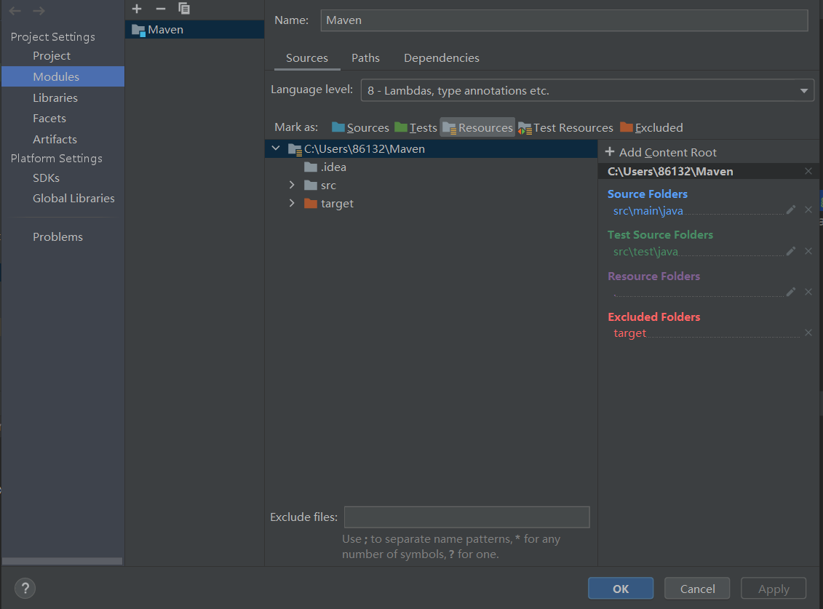Screen dimensions: 823x609
Task: Collapse the C:\Users\86132\Maven content root
Action: coord(275,148)
